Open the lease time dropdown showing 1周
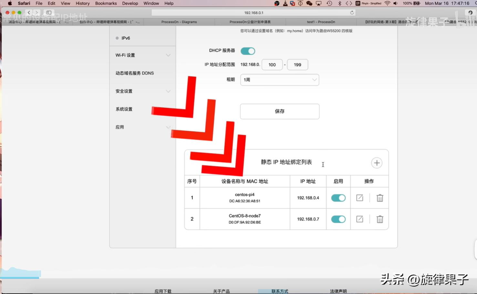The width and height of the screenshot is (477, 294). click(x=279, y=80)
